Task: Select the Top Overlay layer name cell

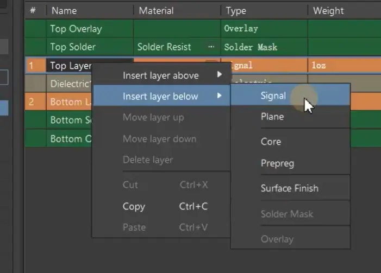Action: point(76,28)
